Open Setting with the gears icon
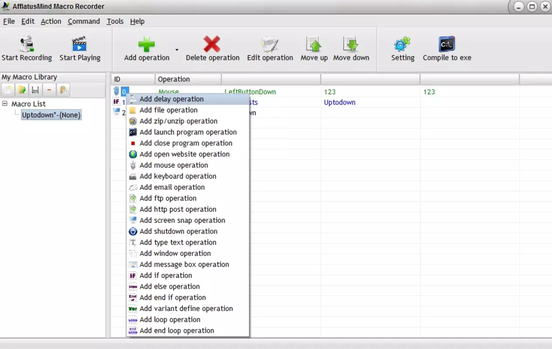Viewport: 552px width, 349px height. click(x=402, y=44)
